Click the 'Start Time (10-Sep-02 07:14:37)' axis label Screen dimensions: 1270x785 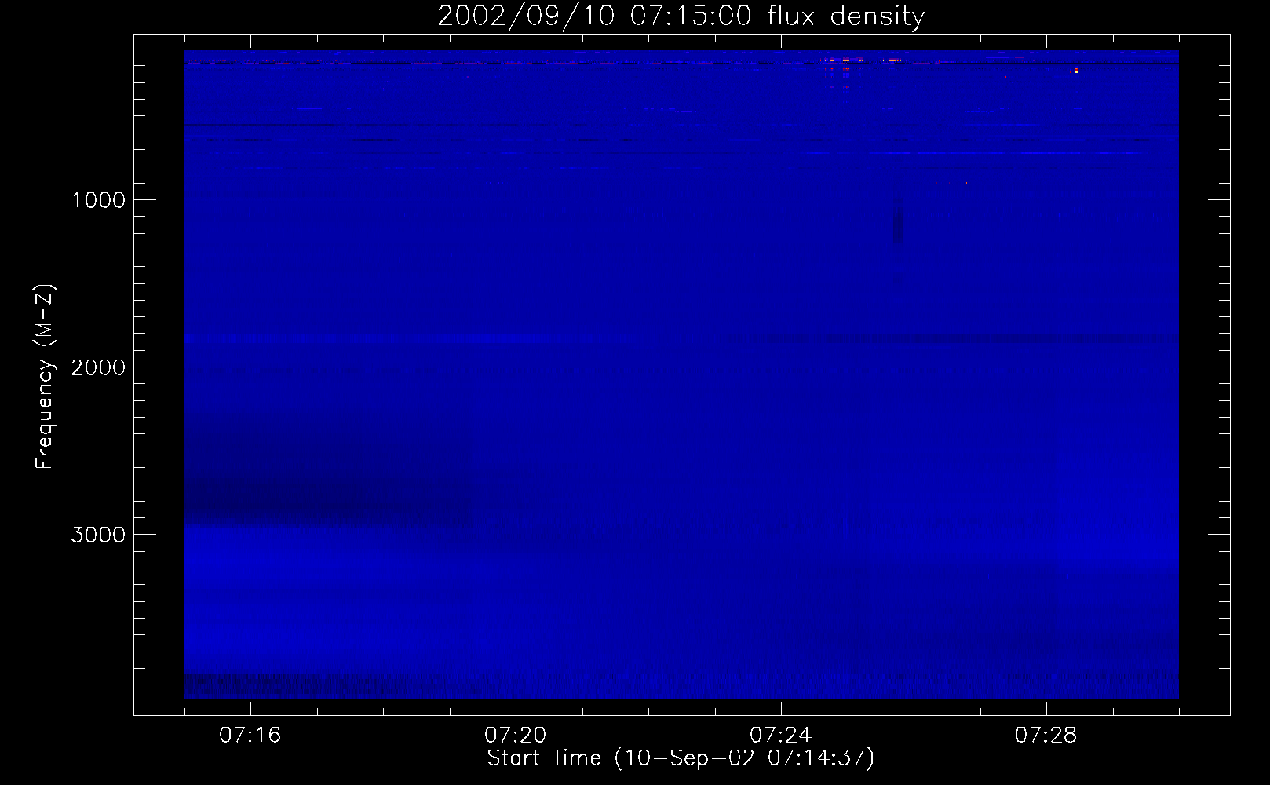pyautogui.click(x=681, y=758)
